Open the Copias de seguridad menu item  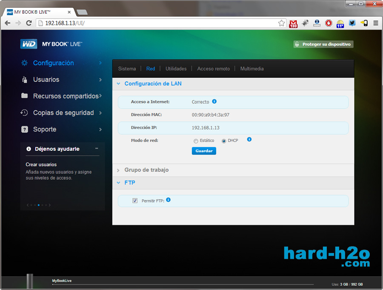63,113
